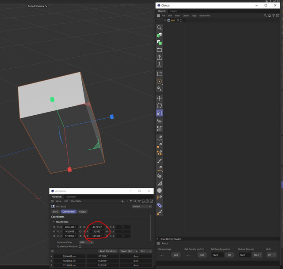This screenshot has height=269, width=283.
Task: Click the purple tag-shaped icon
Action: 159,205
